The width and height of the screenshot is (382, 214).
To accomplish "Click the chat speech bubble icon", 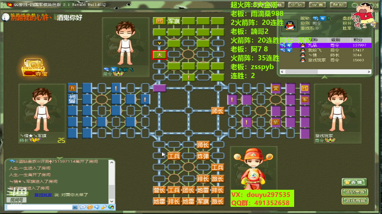I will pyautogui.click(x=83, y=207).
